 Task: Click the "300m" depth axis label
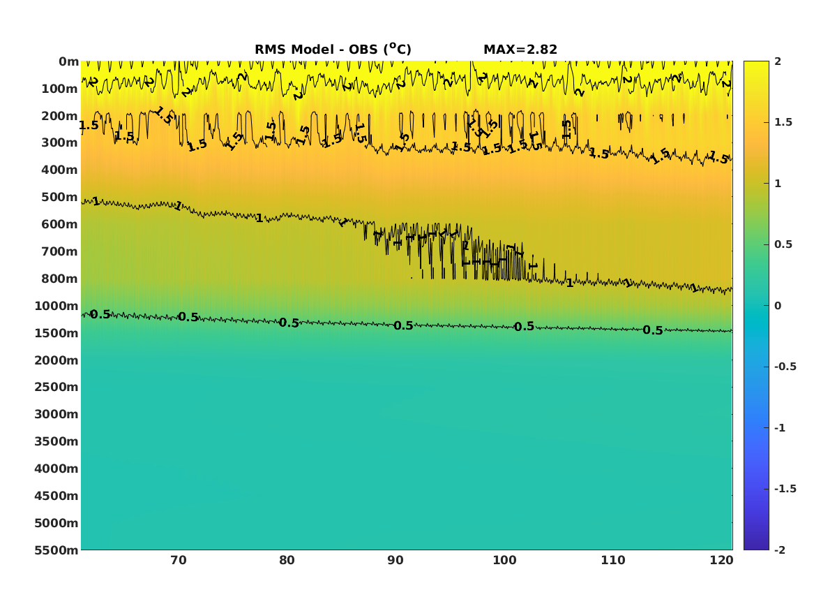click(60, 143)
